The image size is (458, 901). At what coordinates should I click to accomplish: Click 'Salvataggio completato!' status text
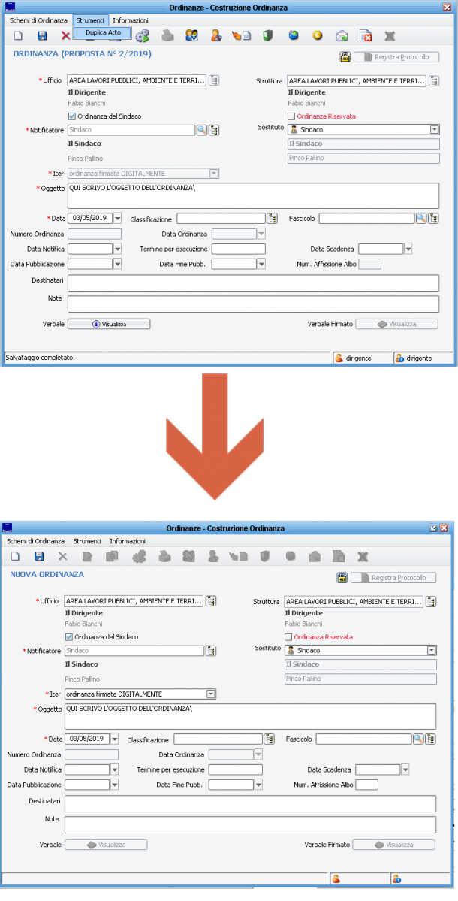[x=41, y=358]
